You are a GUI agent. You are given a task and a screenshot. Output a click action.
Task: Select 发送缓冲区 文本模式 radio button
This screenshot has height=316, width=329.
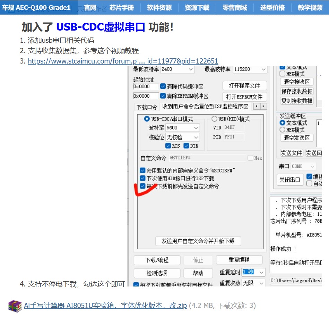click(x=283, y=123)
